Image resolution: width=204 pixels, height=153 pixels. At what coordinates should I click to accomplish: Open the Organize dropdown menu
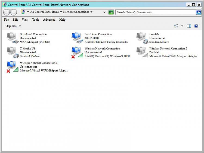click(13, 26)
